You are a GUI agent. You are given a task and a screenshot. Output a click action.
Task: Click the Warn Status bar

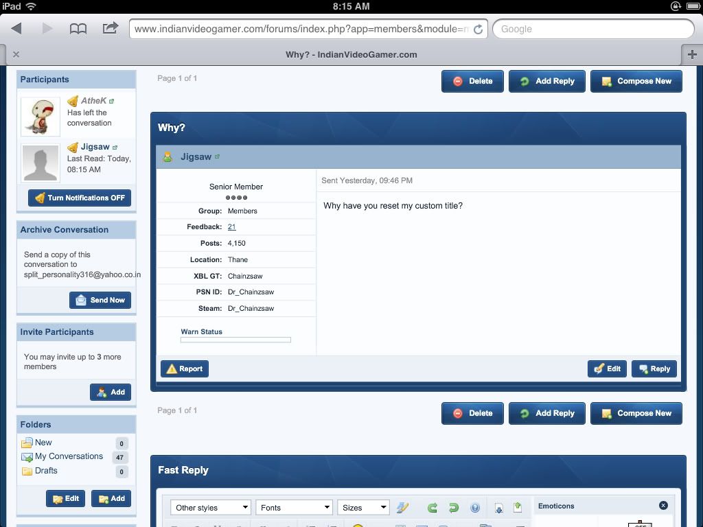point(235,340)
